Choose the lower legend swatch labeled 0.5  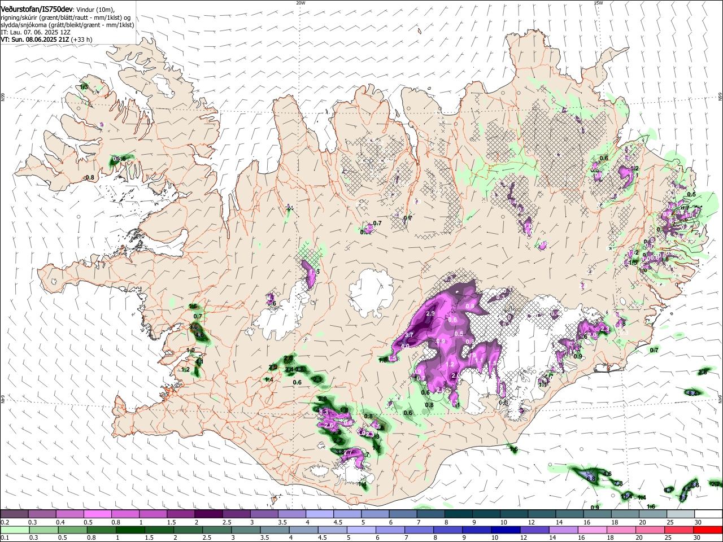pos(73,530)
